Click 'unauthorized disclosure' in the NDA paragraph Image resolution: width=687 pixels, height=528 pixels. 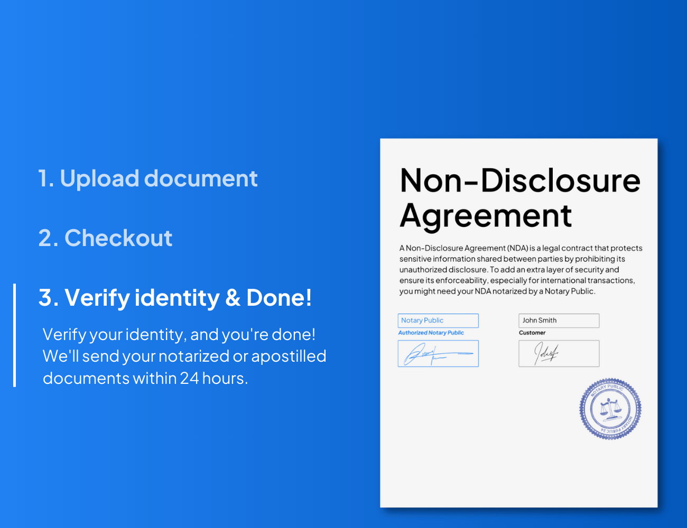[443, 269]
